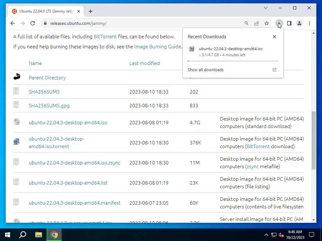Image resolution: width=322 pixels, height=241 pixels.
Task: Click the 2023-08-08 01:19 date for the iso
Action: click(x=149, y=123)
